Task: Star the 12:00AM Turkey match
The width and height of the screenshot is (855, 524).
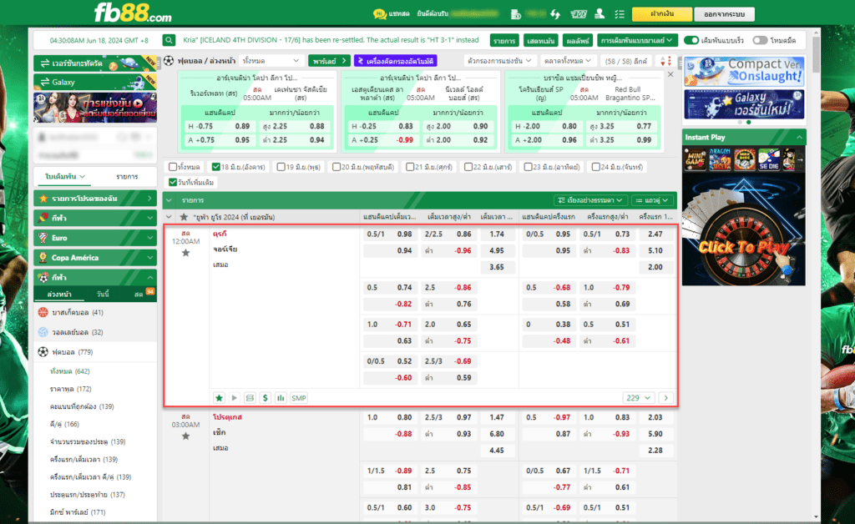Action: coord(186,253)
